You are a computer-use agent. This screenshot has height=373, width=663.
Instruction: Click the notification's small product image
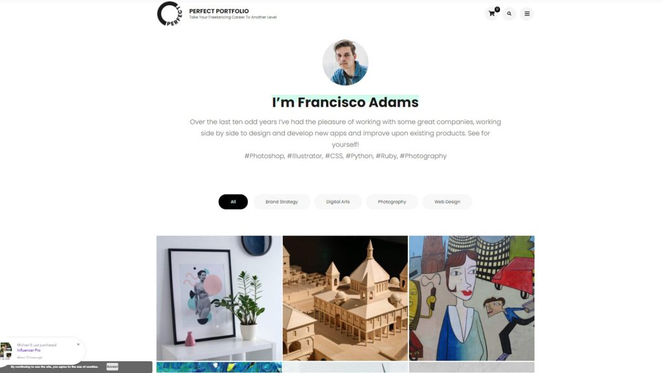6,351
